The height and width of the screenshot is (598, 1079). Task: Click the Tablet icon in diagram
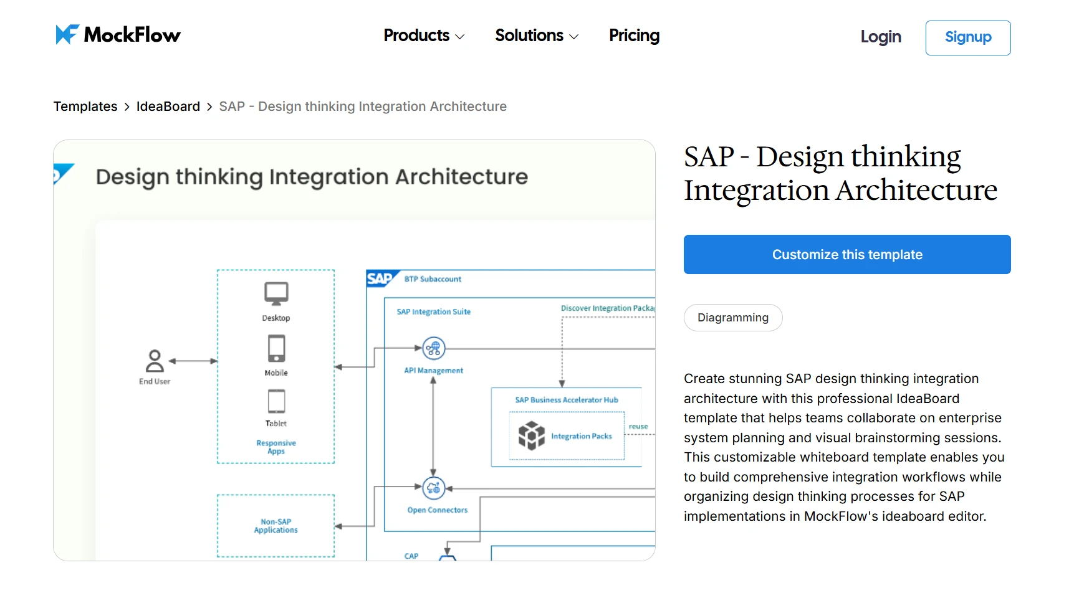[276, 402]
